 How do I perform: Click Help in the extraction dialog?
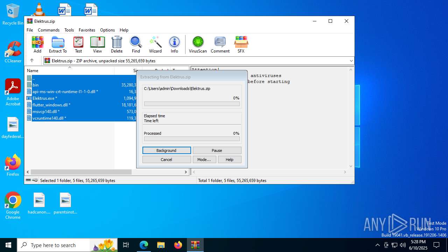(x=230, y=160)
